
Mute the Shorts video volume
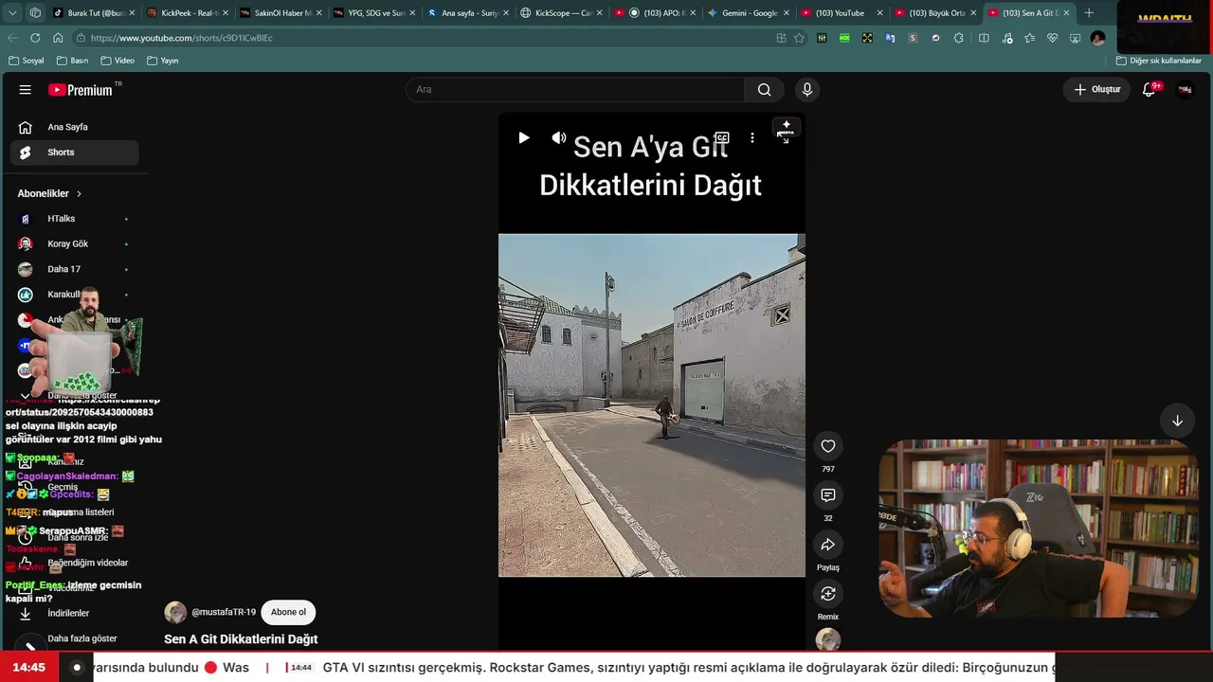[x=559, y=137]
